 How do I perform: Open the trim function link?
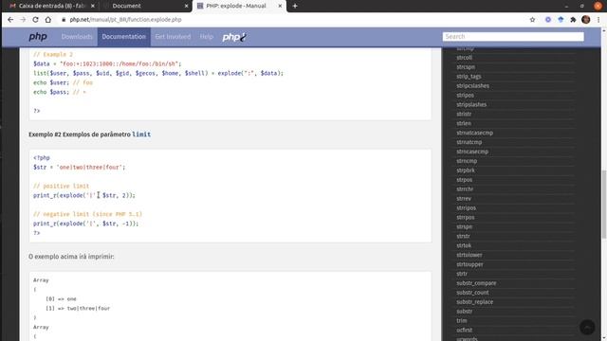click(x=462, y=321)
